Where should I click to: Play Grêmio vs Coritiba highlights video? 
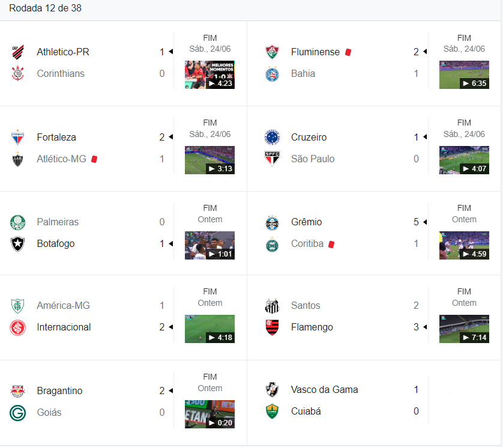[x=464, y=245]
